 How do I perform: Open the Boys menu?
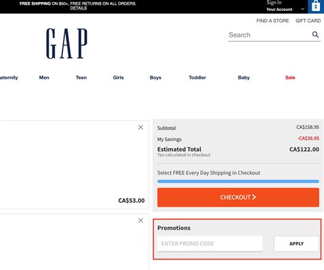click(x=156, y=78)
